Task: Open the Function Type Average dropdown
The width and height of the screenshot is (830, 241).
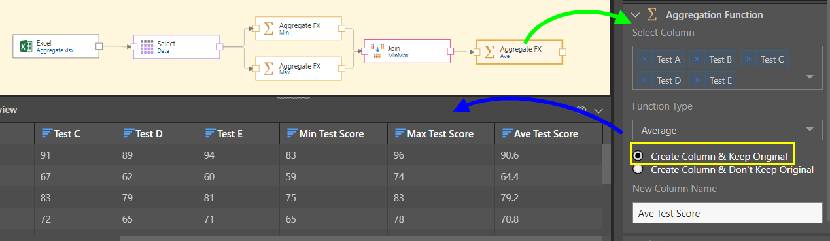Action: [x=727, y=130]
